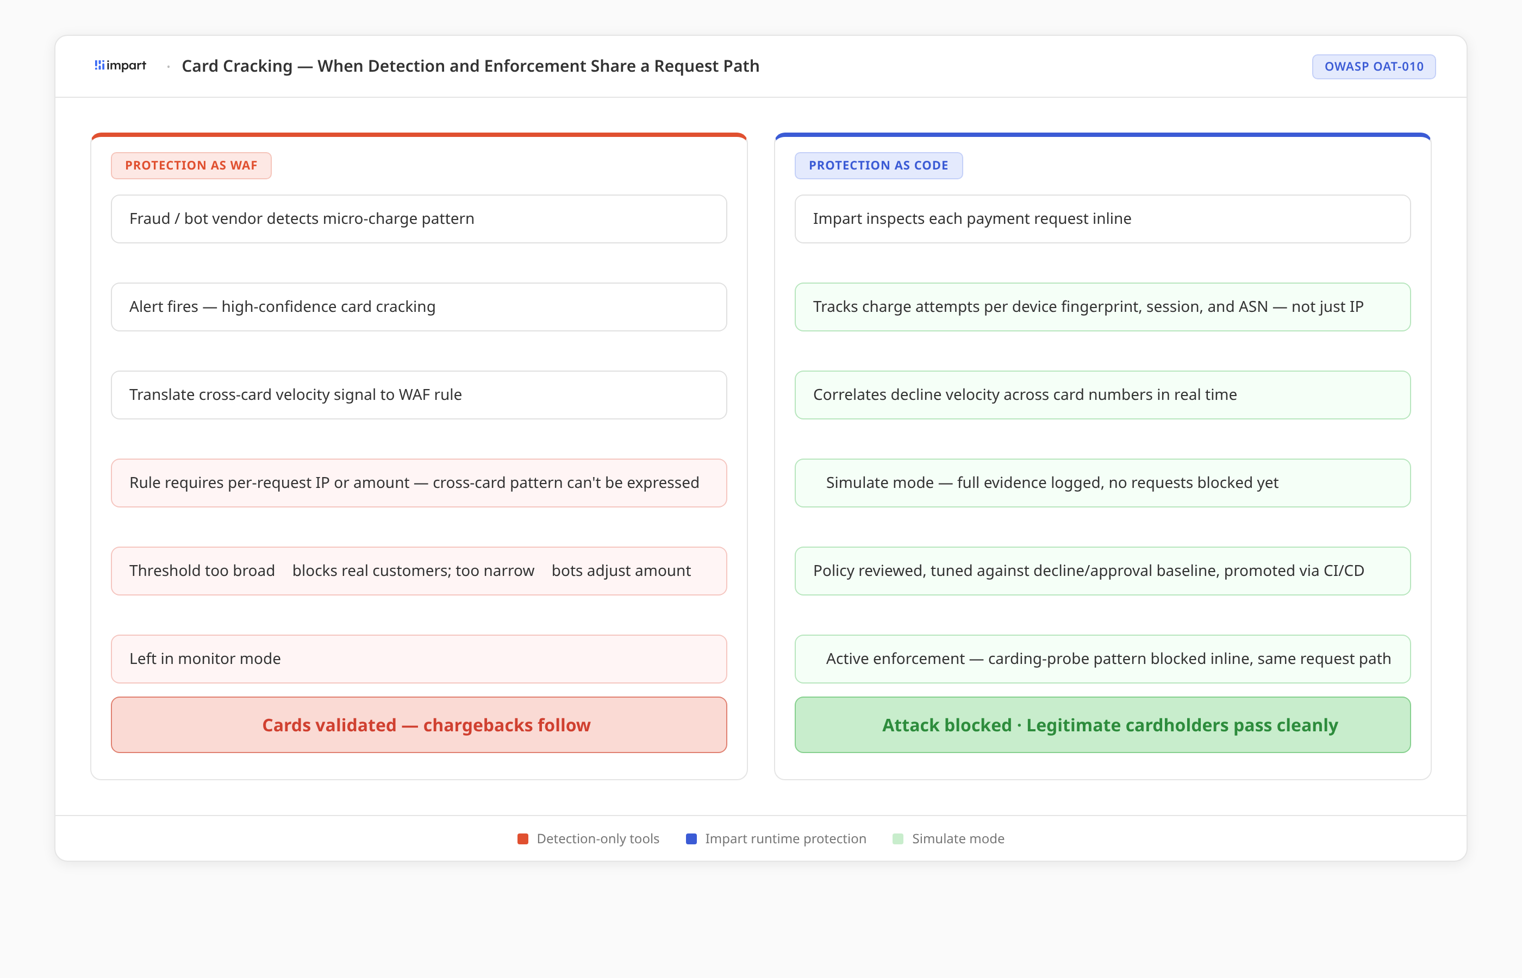The width and height of the screenshot is (1522, 978).
Task: Click the Impart logo in header
Action: click(120, 65)
